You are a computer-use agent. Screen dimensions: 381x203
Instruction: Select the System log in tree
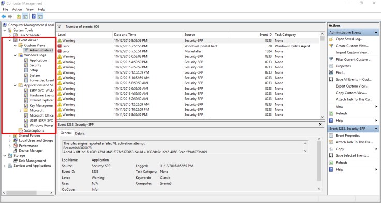click(35, 76)
